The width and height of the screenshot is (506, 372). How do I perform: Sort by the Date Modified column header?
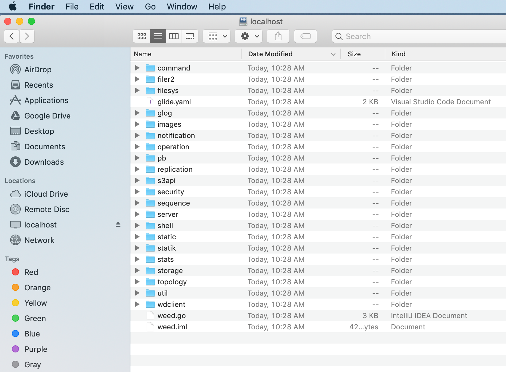click(270, 54)
